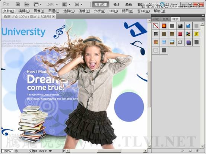Viewport: 206px width, 154px height.
Task: Click the styles panel scroll up arrow
Action: coord(202,23)
